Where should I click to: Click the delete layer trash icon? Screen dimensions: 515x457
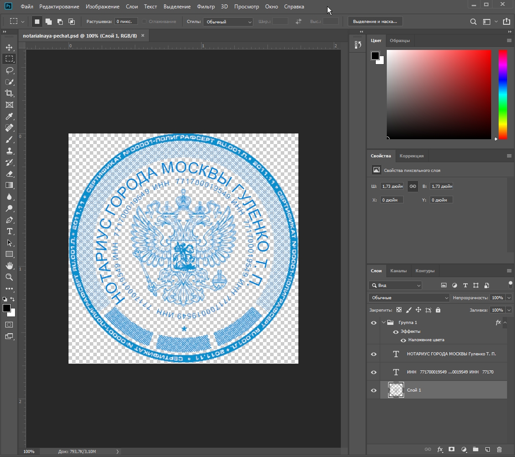[x=499, y=449]
